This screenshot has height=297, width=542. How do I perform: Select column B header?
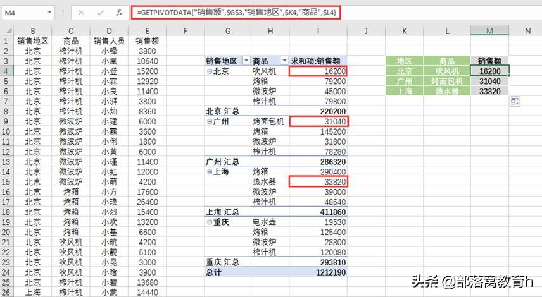click(33, 31)
